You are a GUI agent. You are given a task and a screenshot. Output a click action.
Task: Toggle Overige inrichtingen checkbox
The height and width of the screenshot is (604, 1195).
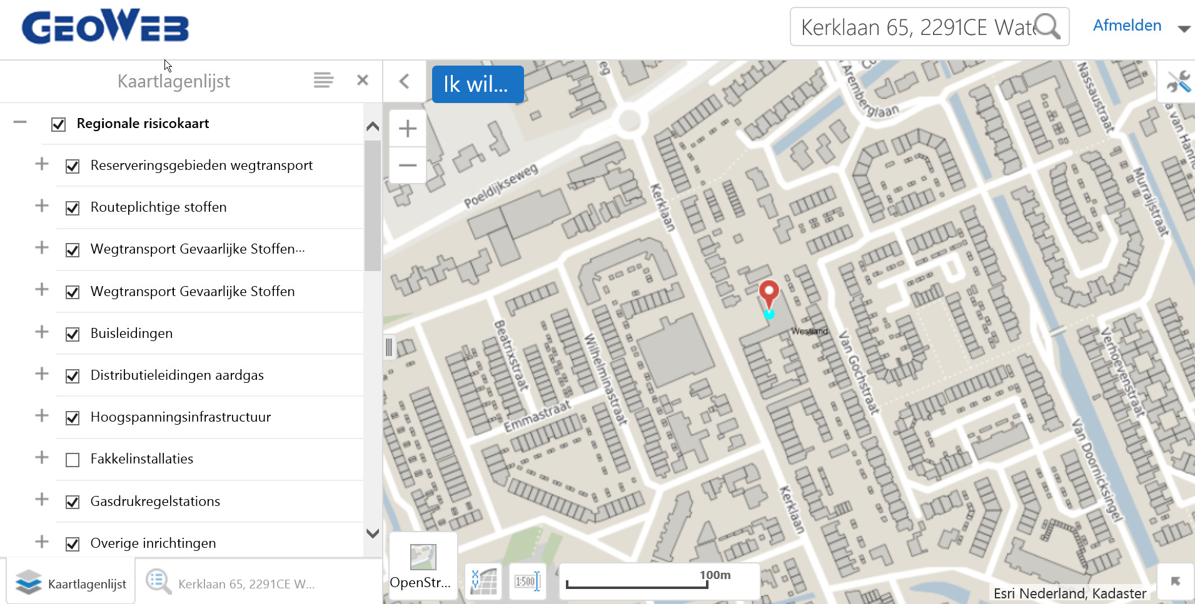[x=73, y=544]
